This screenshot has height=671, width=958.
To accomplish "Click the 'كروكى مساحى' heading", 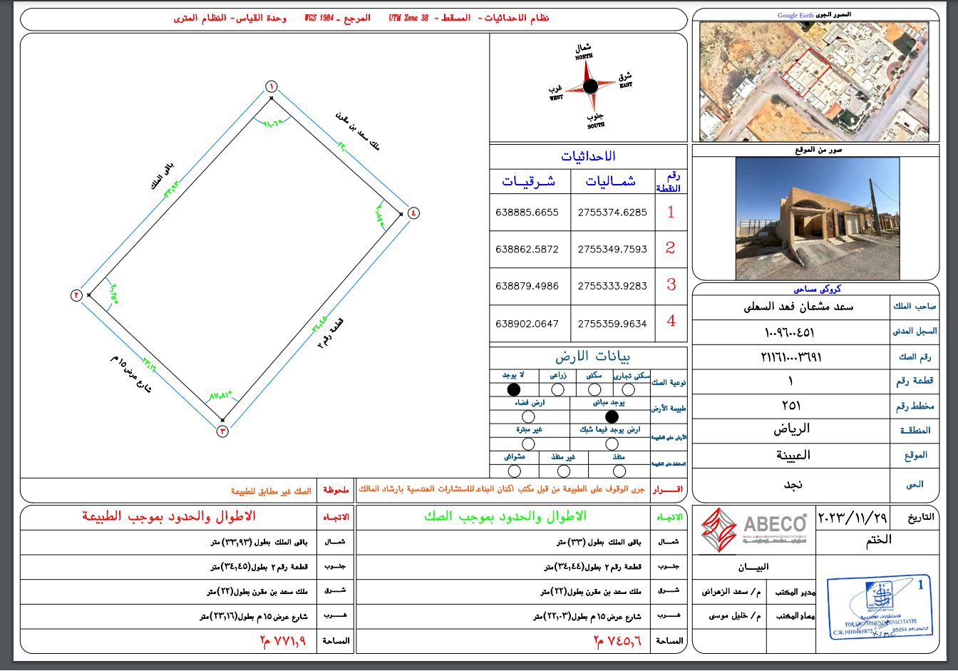I will pos(818,289).
